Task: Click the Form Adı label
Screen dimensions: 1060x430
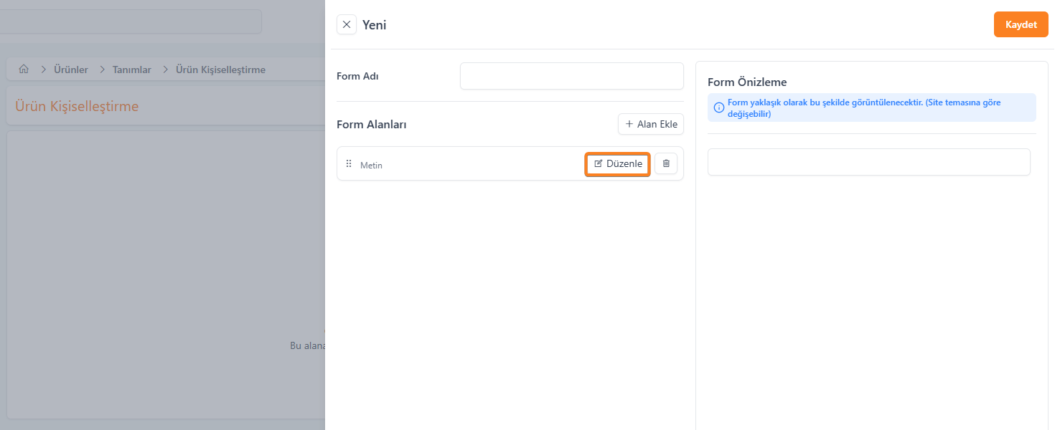Action: [x=357, y=76]
